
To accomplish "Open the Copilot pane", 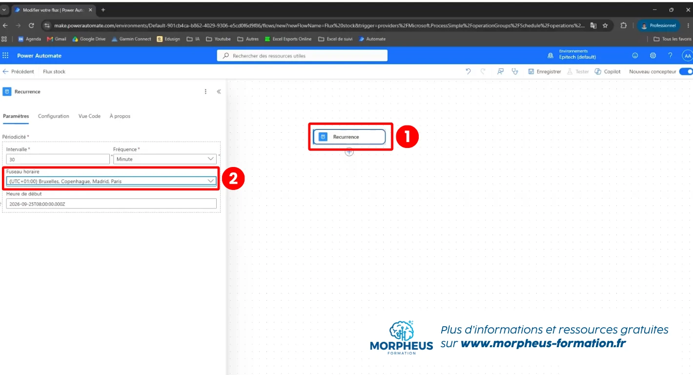I will point(608,71).
